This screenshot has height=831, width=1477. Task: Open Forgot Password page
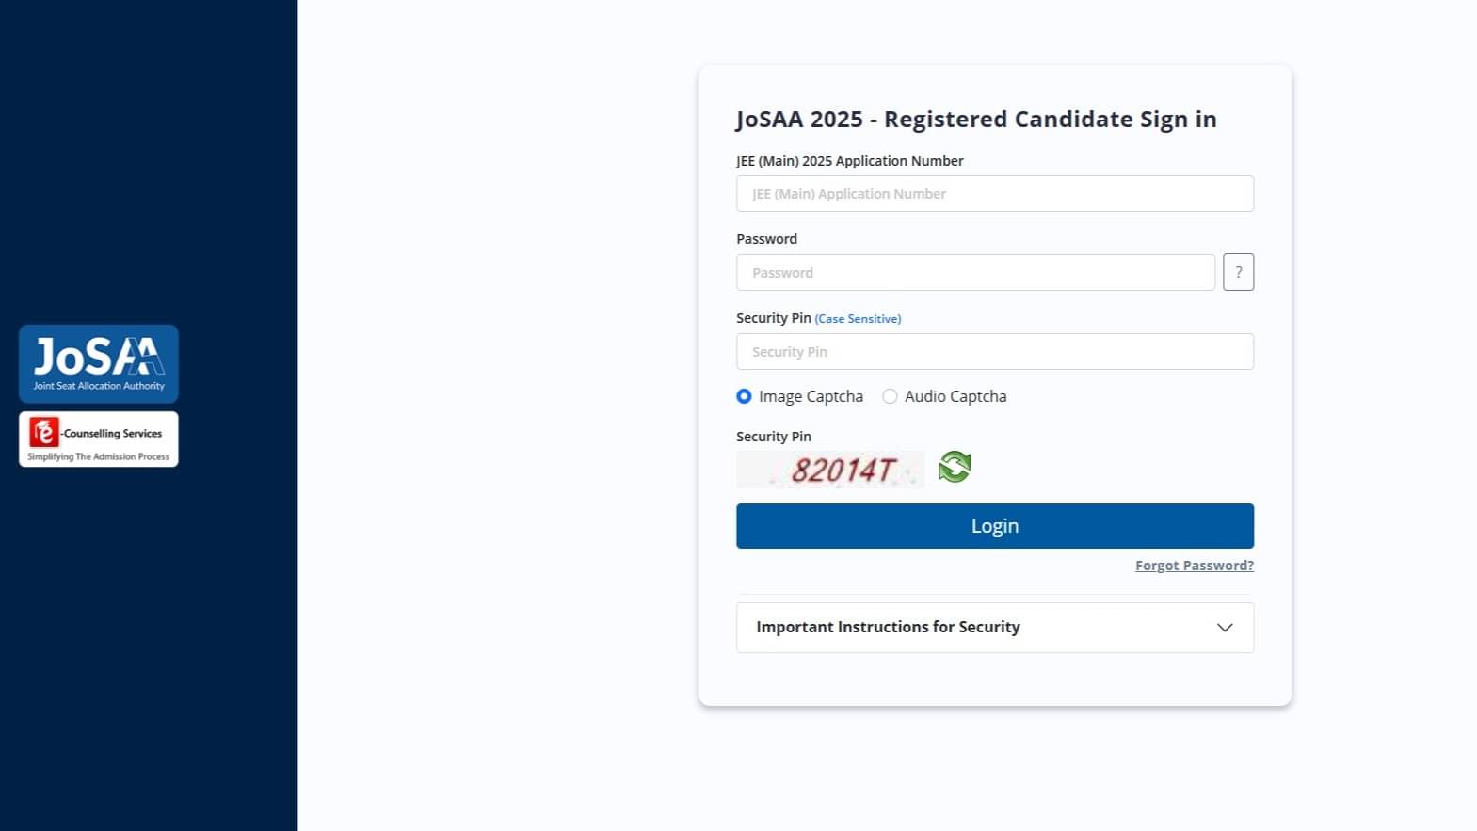point(1194,565)
